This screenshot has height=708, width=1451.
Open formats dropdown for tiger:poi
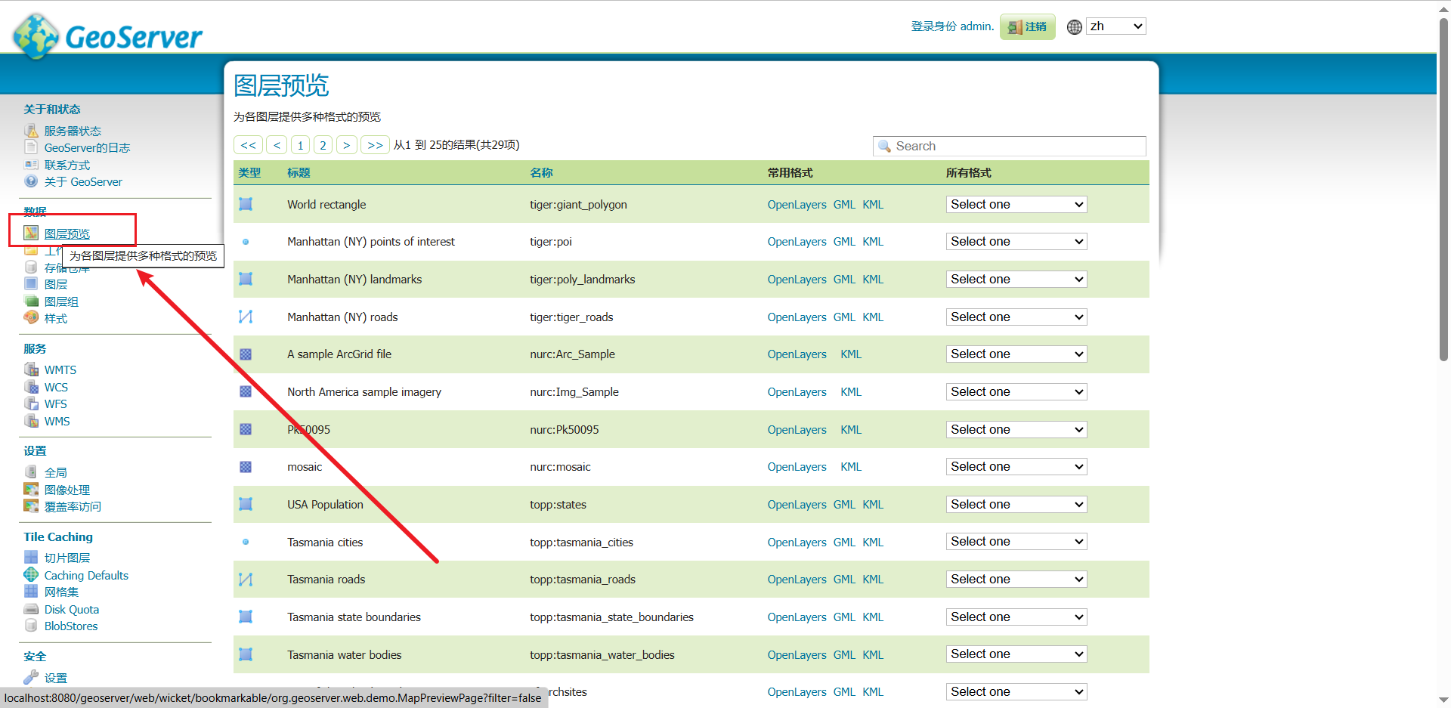1016,242
